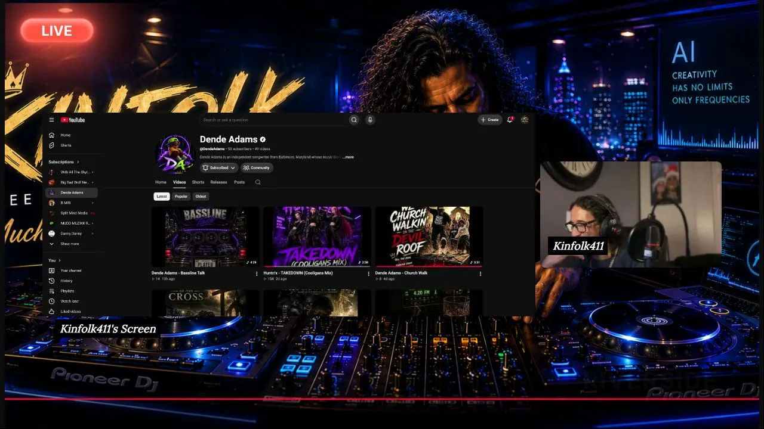Viewport: 764px width, 429px height.
Task: Expand the channel description with ...more
Action: [349, 157]
